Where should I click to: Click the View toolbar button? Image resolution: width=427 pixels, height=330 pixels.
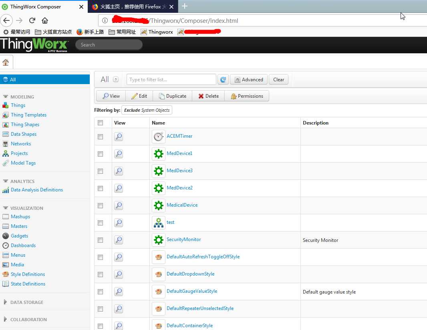(111, 96)
